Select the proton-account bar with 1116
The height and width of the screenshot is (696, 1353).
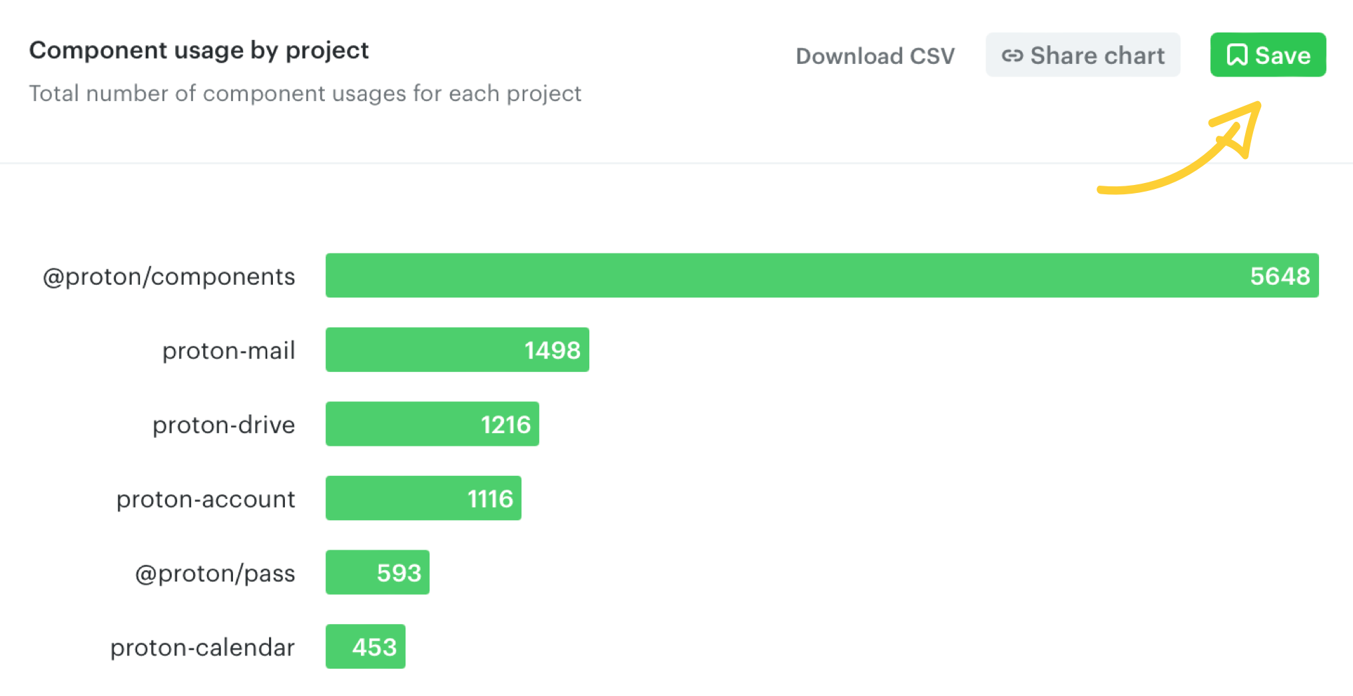pos(423,498)
